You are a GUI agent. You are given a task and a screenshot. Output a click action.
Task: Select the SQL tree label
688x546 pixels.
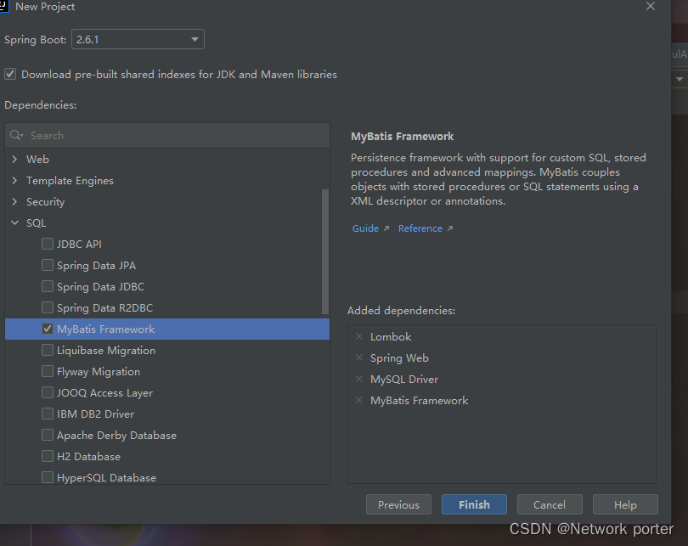pos(36,222)
